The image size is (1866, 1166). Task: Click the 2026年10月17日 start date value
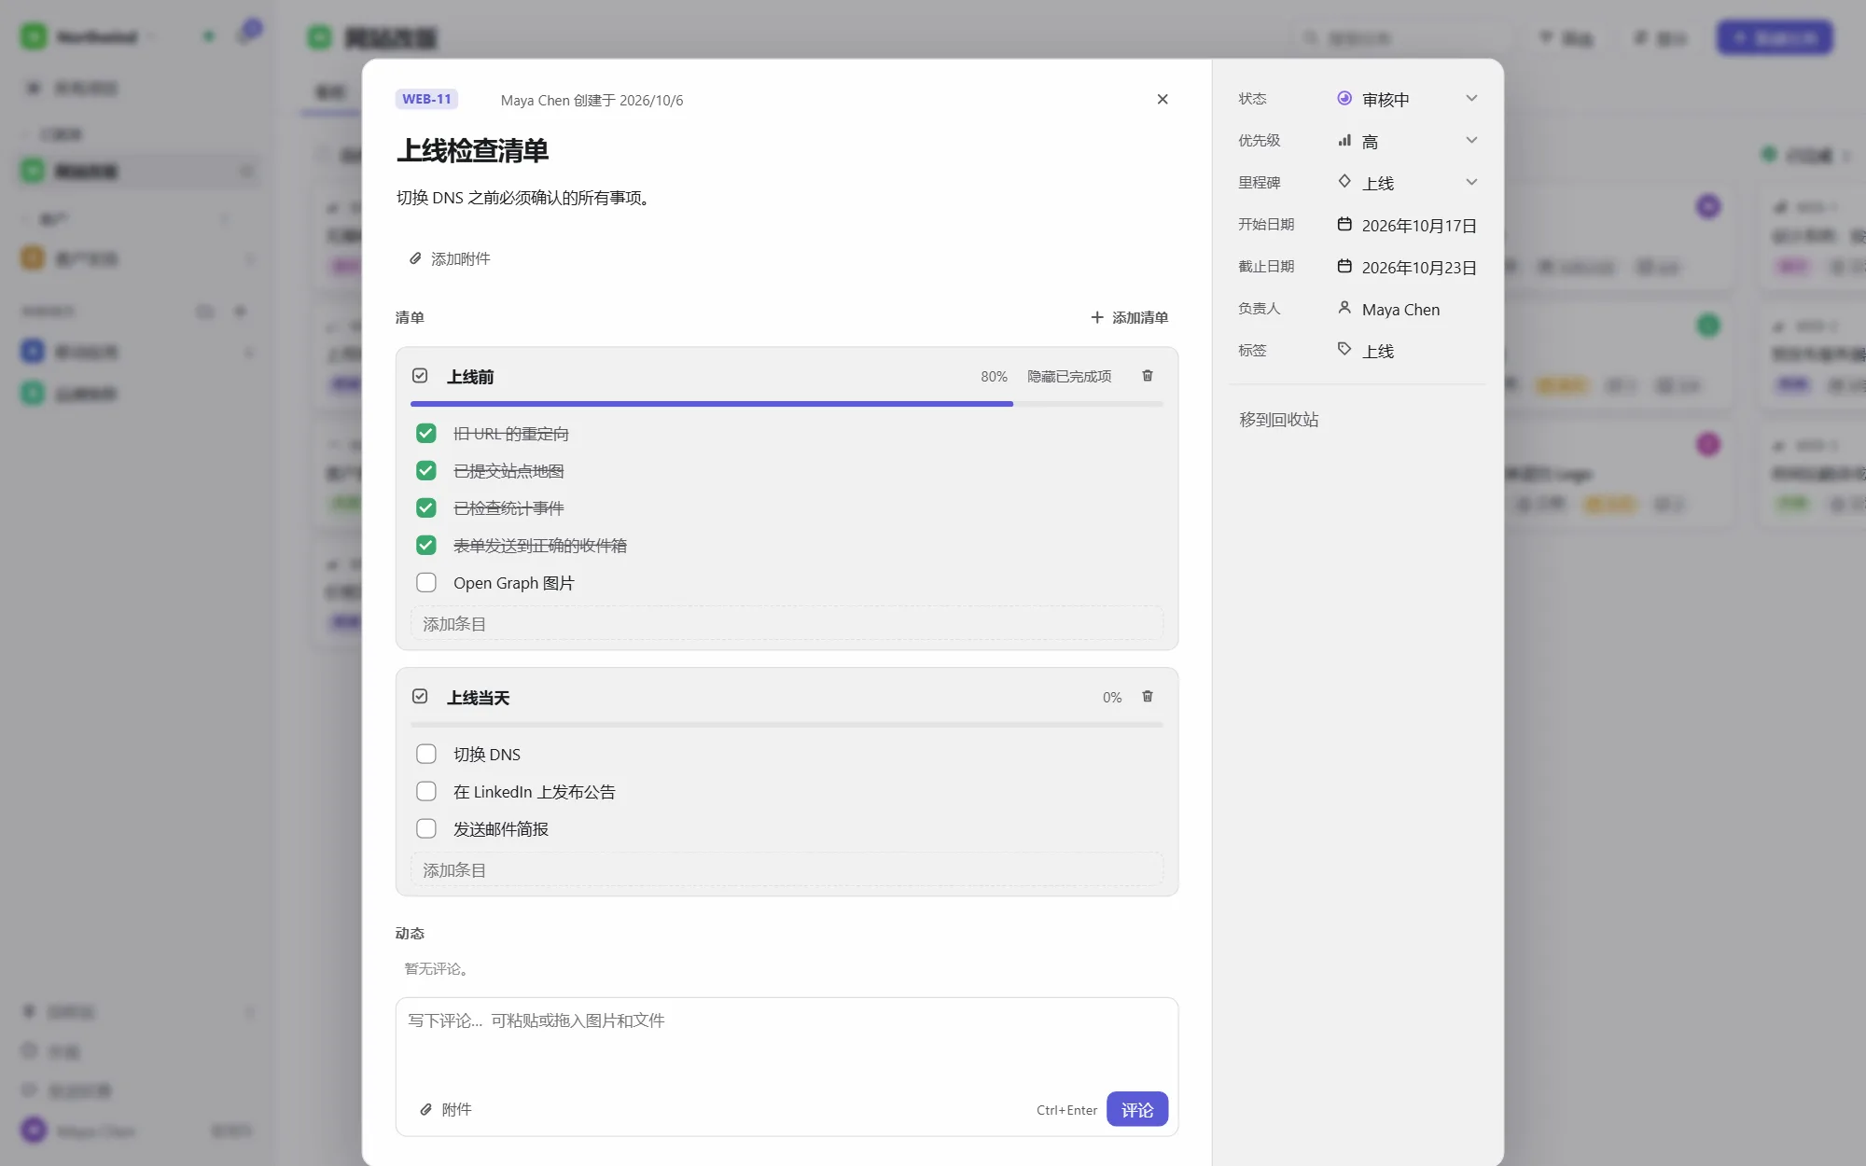1419,226
